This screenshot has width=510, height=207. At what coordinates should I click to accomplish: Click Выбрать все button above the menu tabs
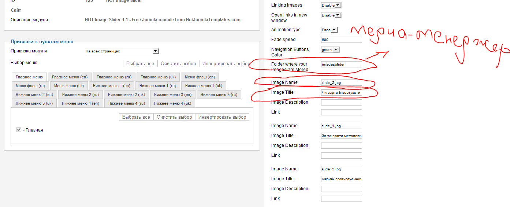tap(140, 63)
